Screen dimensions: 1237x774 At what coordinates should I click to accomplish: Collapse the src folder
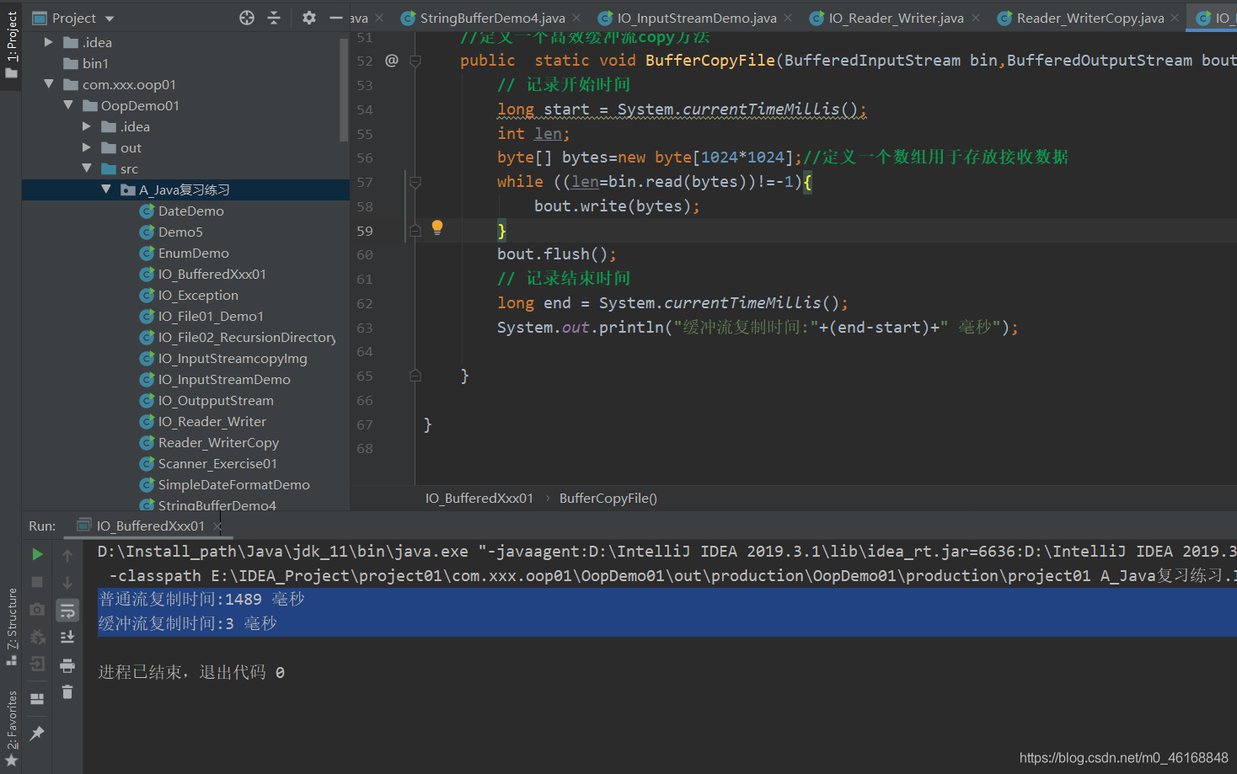tap(88, 168)
